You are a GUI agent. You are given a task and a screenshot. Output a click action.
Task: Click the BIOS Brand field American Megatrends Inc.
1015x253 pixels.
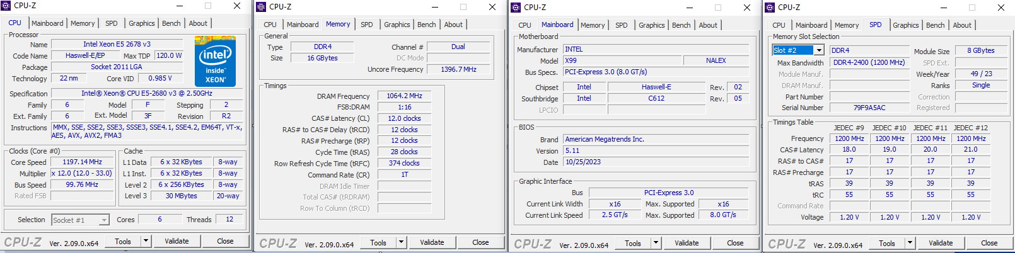click(656, 139)
